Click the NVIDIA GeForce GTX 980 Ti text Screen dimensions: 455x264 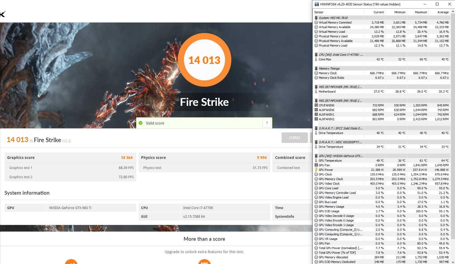[70, 208]
